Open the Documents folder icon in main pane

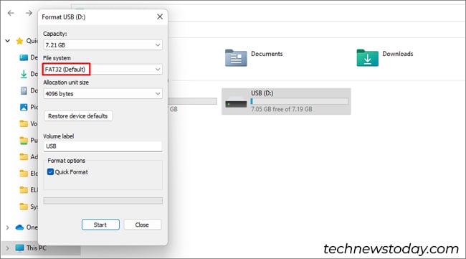pos(236,57)
